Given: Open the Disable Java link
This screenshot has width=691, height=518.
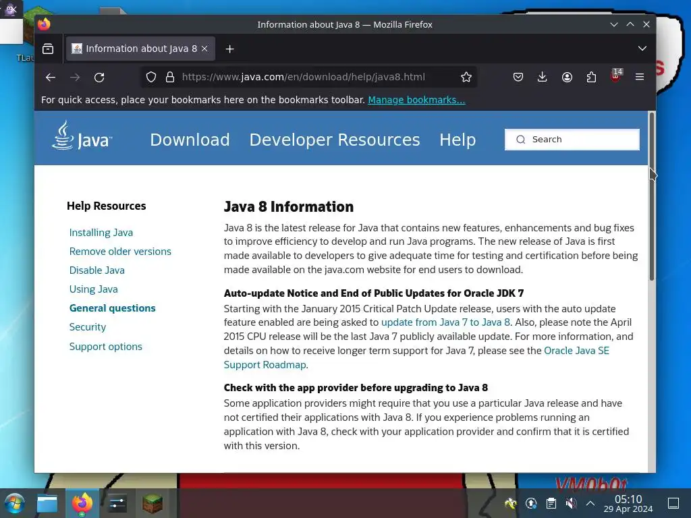Looking at the screenshot, I should (x=97, y=270).
